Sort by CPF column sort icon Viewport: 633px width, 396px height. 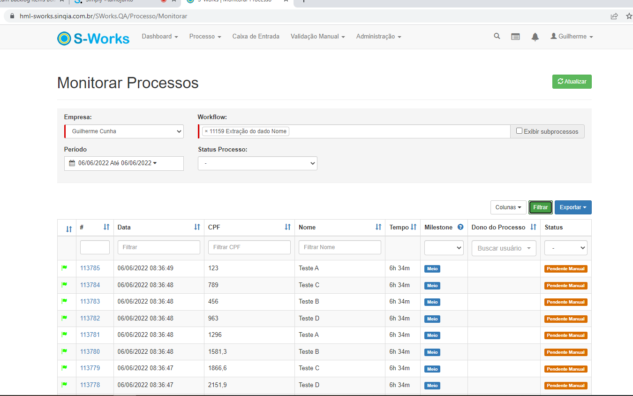point(287,227)
